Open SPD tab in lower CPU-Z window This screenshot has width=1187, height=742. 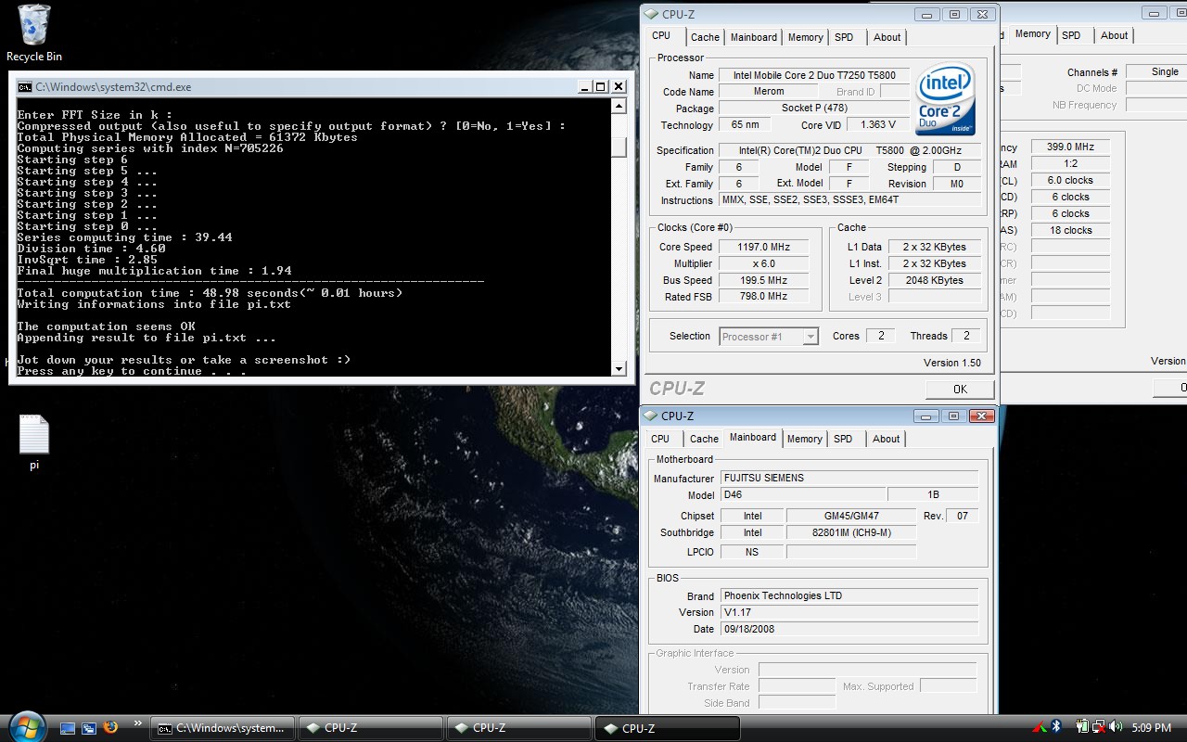click(x=843, y=439)
